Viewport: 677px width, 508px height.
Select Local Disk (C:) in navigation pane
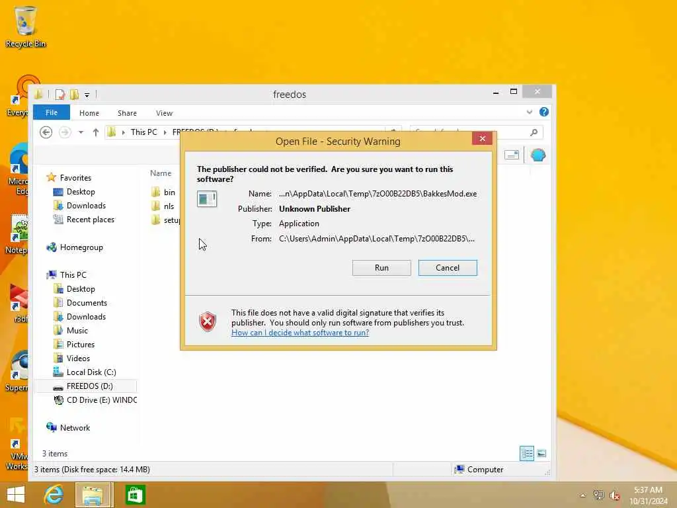coord(91,372)
